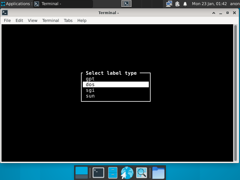Click the clock showing Mon 23 Jan
Image resolution: width=240 pixels, height=180 pixels.
[x=209, y=4]
